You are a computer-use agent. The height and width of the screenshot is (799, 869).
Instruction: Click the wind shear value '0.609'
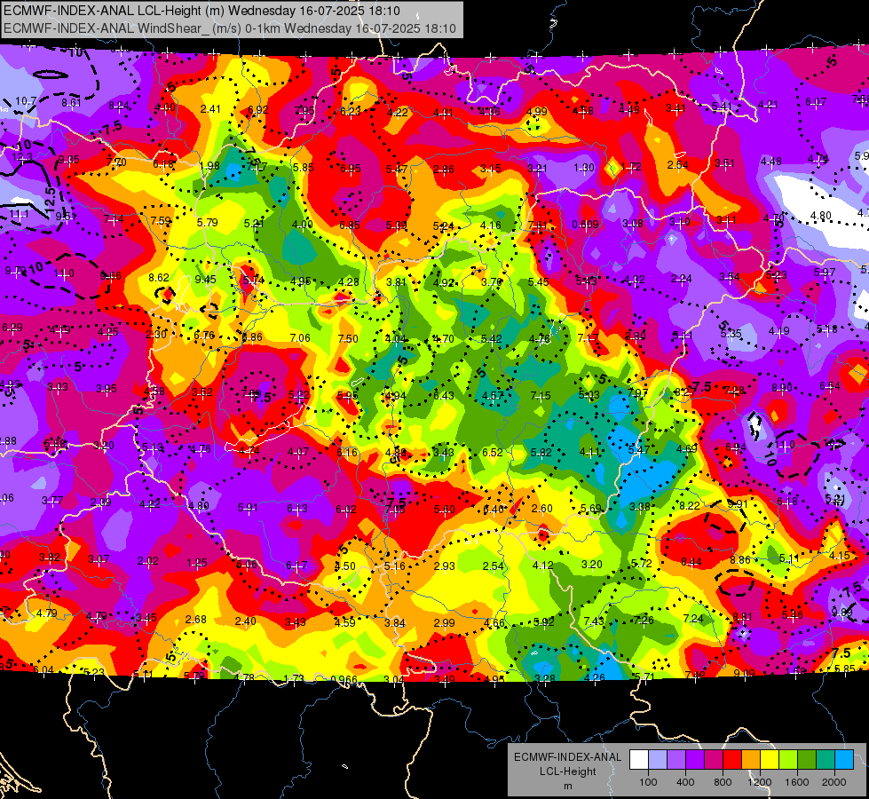[585, 225]
